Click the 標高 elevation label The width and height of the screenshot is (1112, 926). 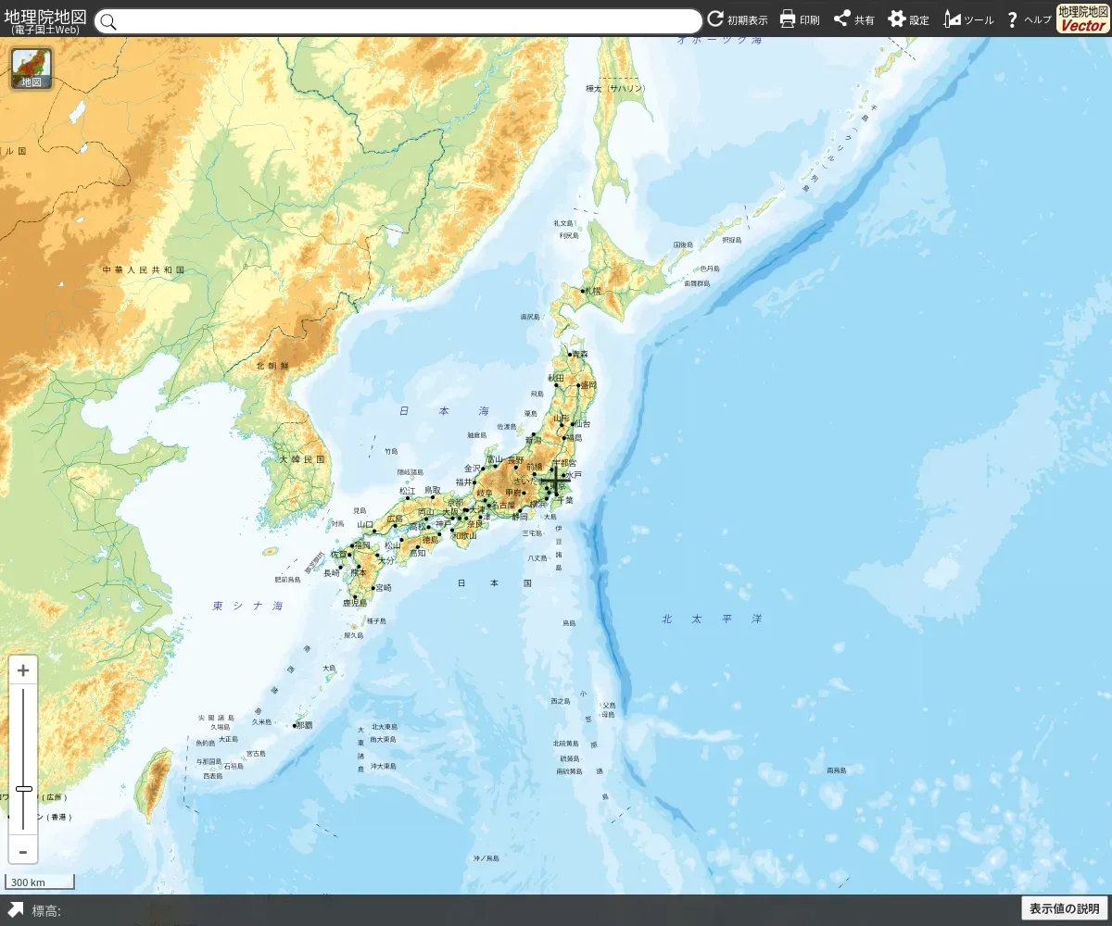click(46, 911)
